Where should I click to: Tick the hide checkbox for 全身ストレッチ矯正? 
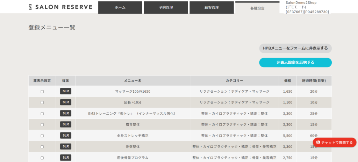pyautogui.click(x=42, y=136)
